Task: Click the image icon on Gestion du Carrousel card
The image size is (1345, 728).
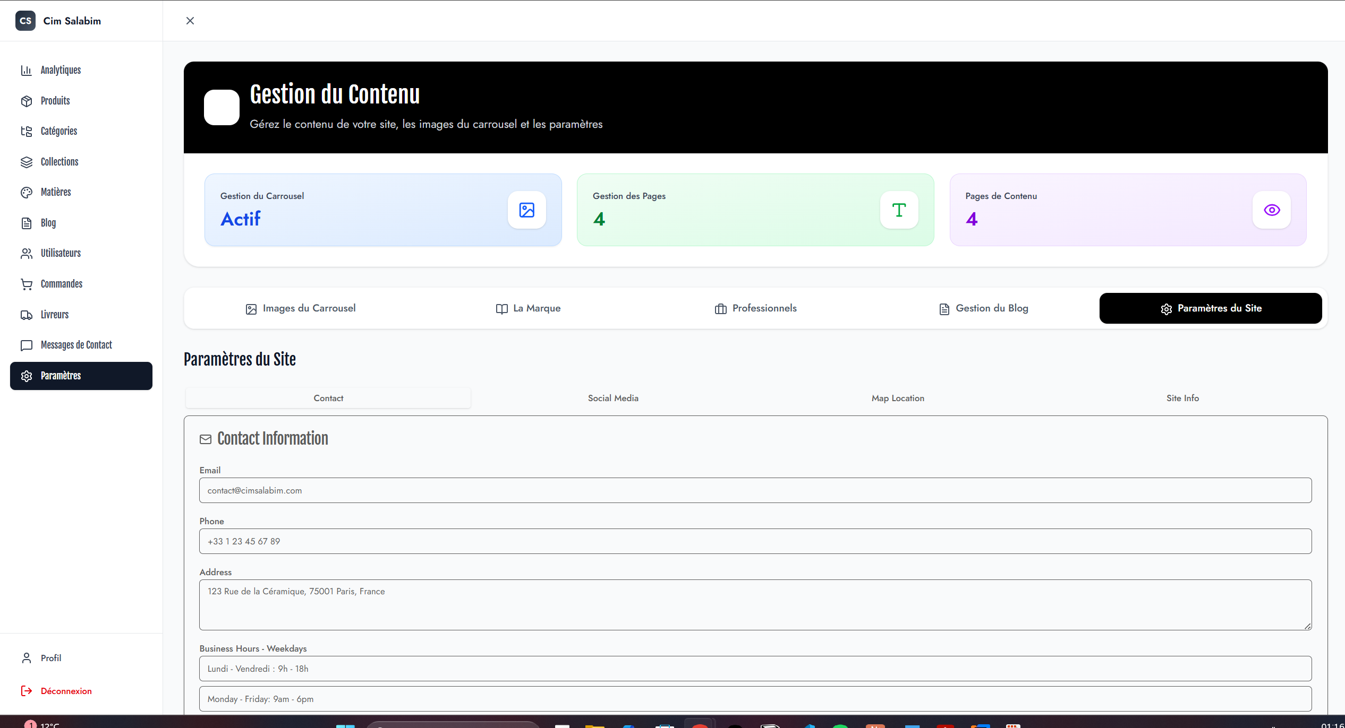Action: click(x=526, y=210)
